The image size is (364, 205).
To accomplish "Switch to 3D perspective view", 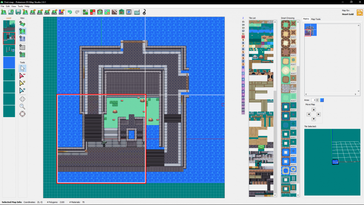I will [22, 24].
